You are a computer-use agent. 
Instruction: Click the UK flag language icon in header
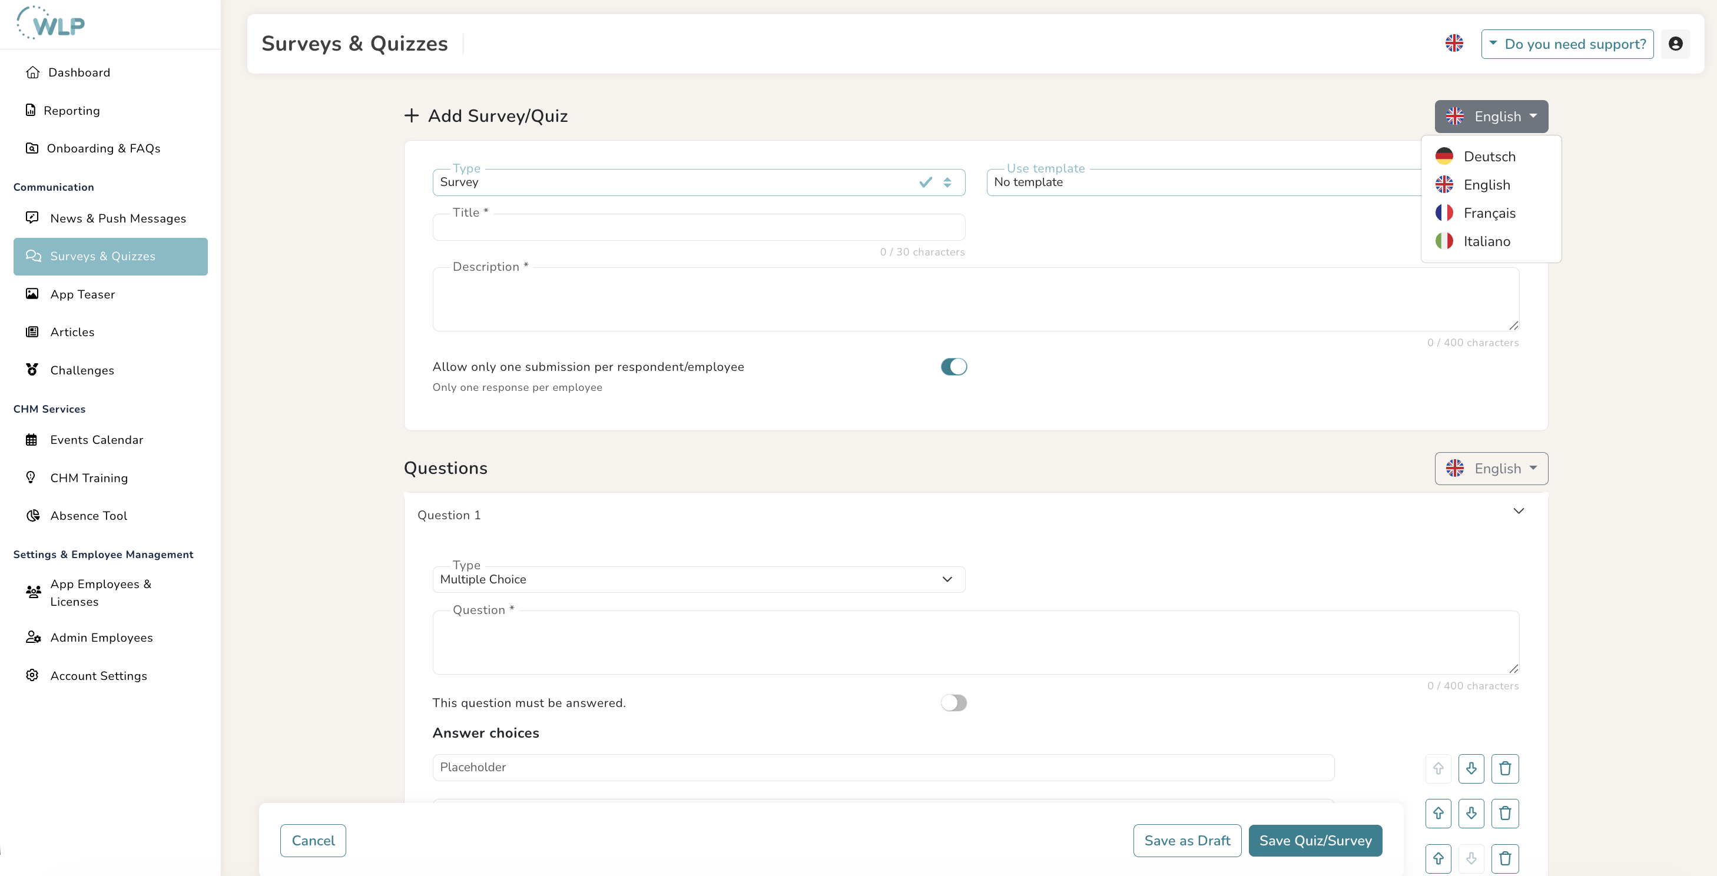pos(1454,44)
